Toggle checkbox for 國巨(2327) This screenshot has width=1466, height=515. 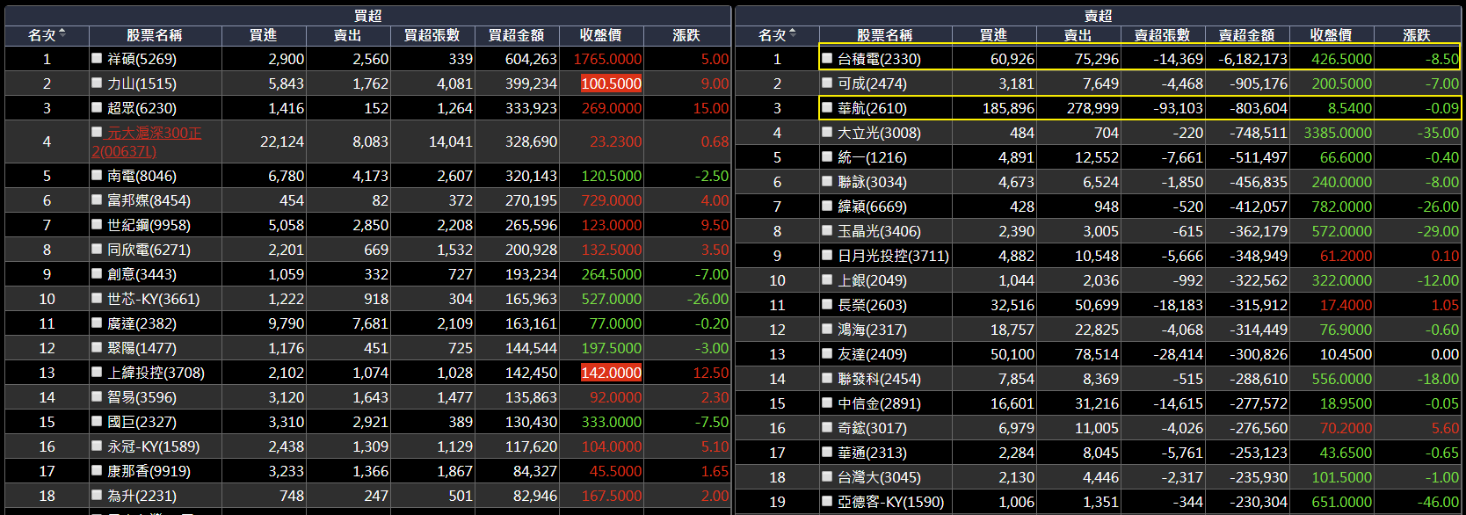pyautogui.click(x=97, y=421)
